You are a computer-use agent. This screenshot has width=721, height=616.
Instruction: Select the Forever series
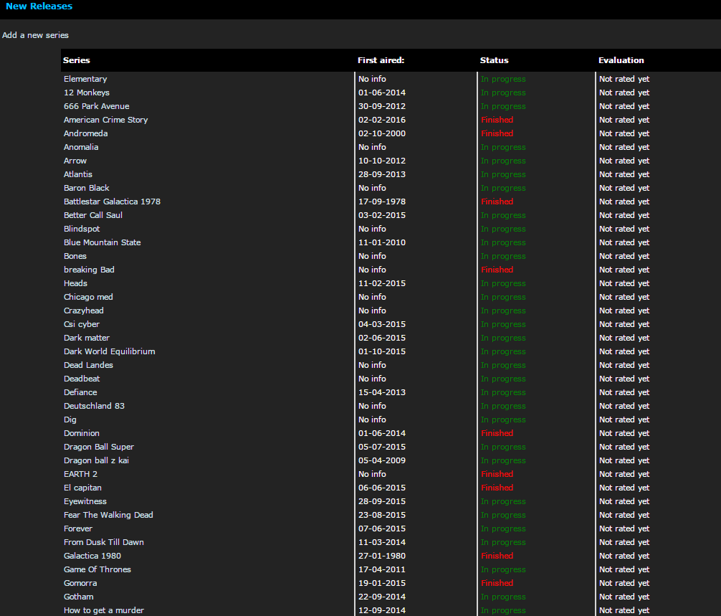click(x=77, y=529)
